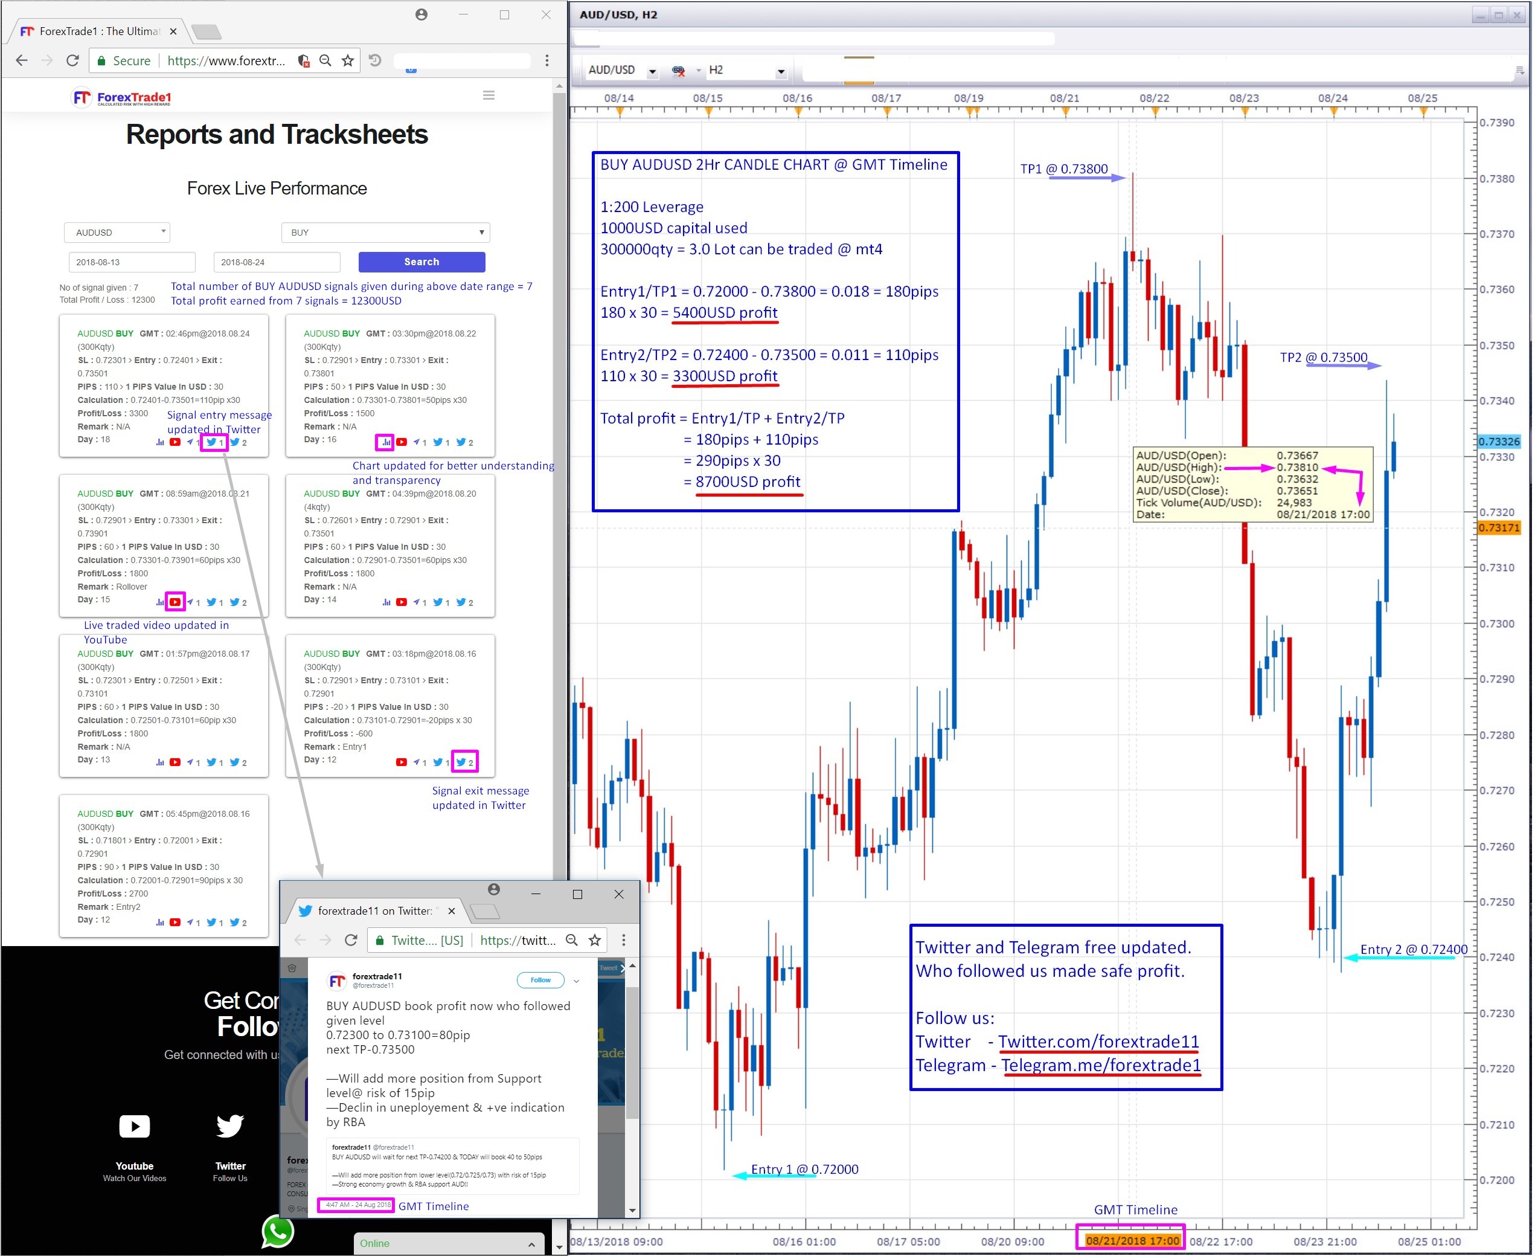
Task: Open chart icon in 04:39pm@2018.08.20 card
Action: pyautogui.click(x=387, y=603)
